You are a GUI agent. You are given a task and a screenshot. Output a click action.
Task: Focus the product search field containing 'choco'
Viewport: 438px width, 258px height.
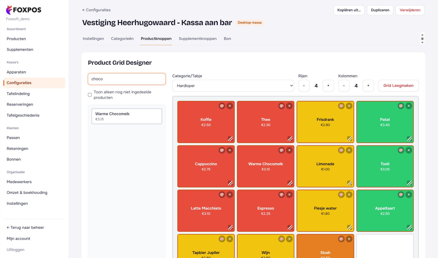click(127, 79)
